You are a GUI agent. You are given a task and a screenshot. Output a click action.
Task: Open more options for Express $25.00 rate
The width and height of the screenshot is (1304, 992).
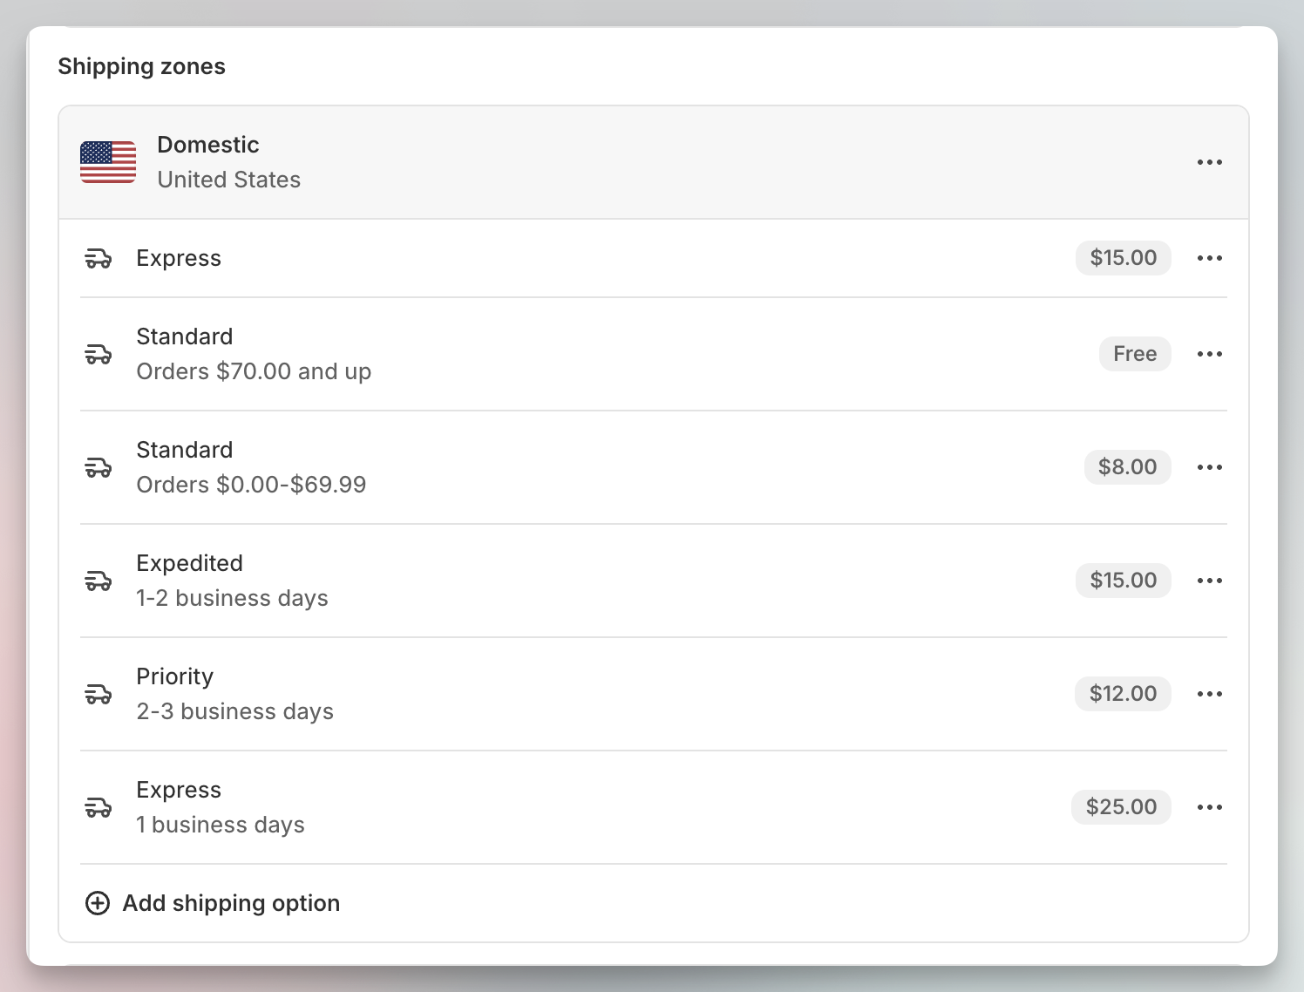pos(1209,807)
